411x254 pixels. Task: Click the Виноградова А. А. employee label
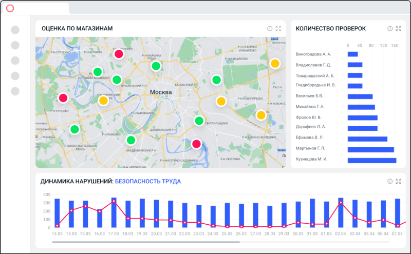313,54
